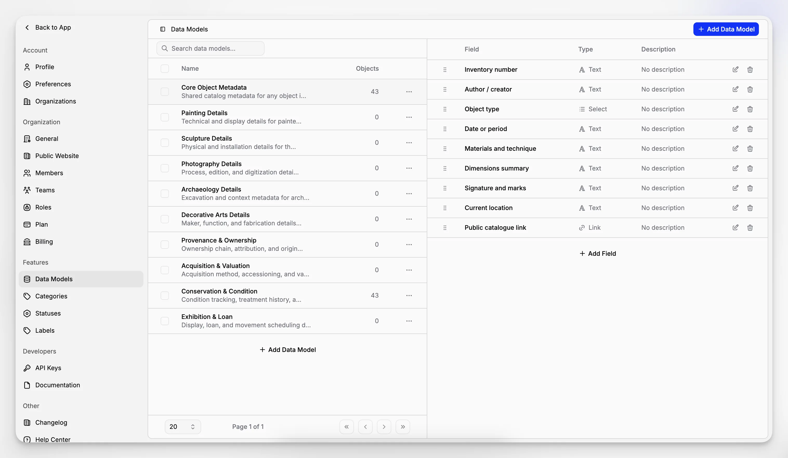Open the rows-per-page dropdown showing 20
788x458 pixels.
(x=183, y=427)
